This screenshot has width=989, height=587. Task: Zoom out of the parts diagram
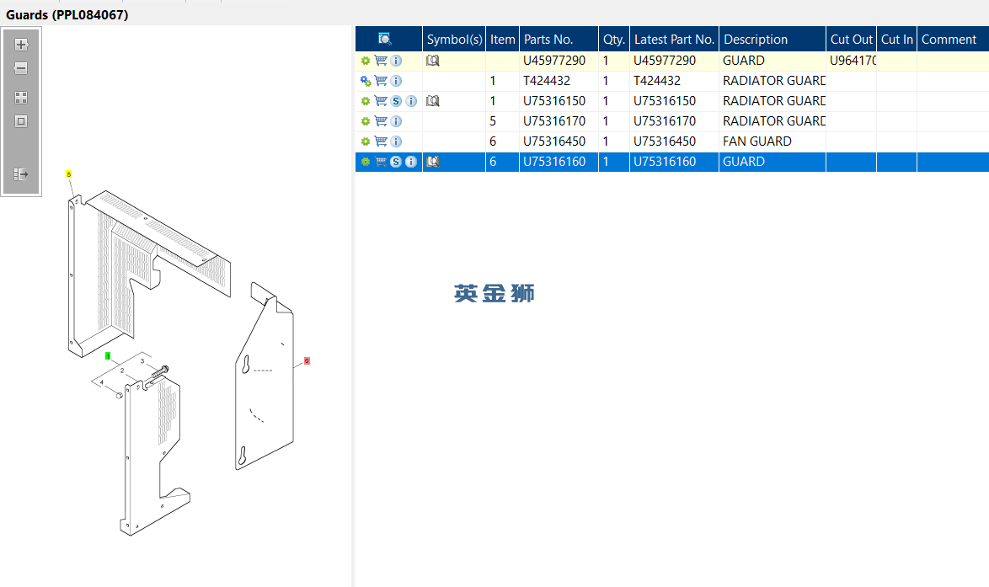click(21, 68)
